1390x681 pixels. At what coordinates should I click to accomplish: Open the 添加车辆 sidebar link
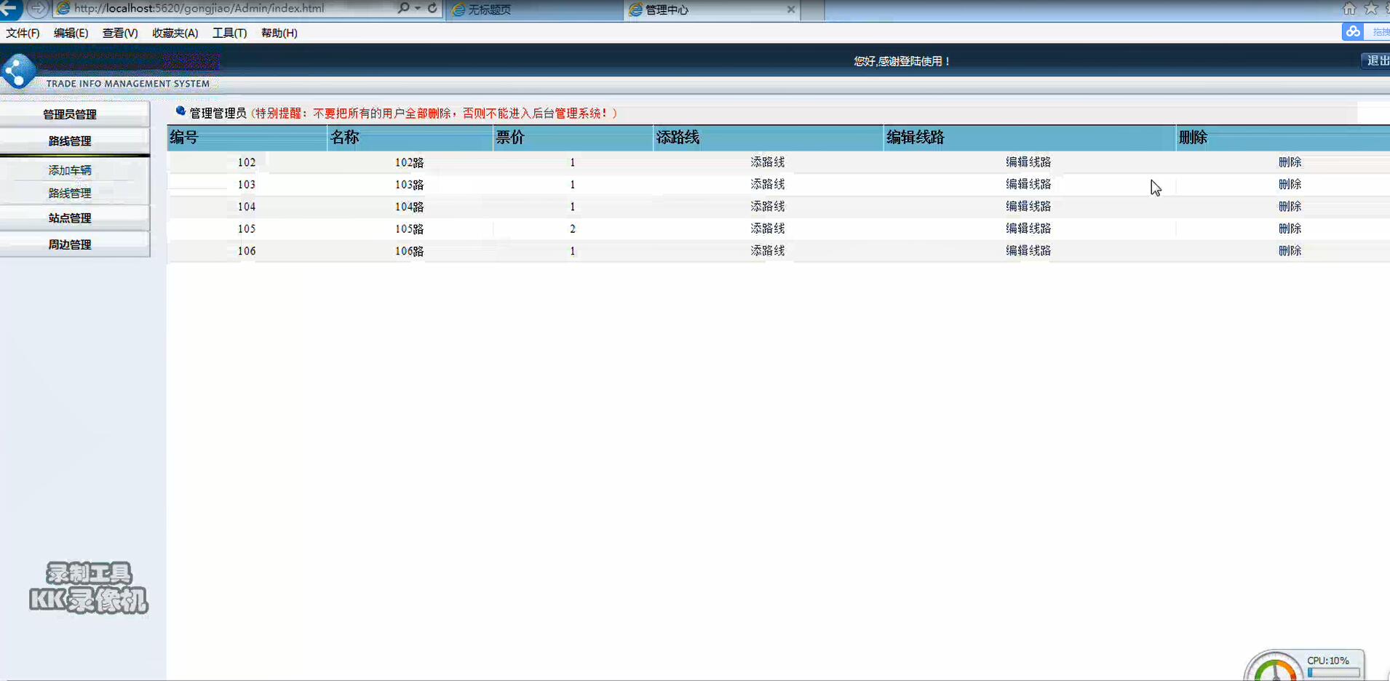pyautogui.click(x=70, y=170)
